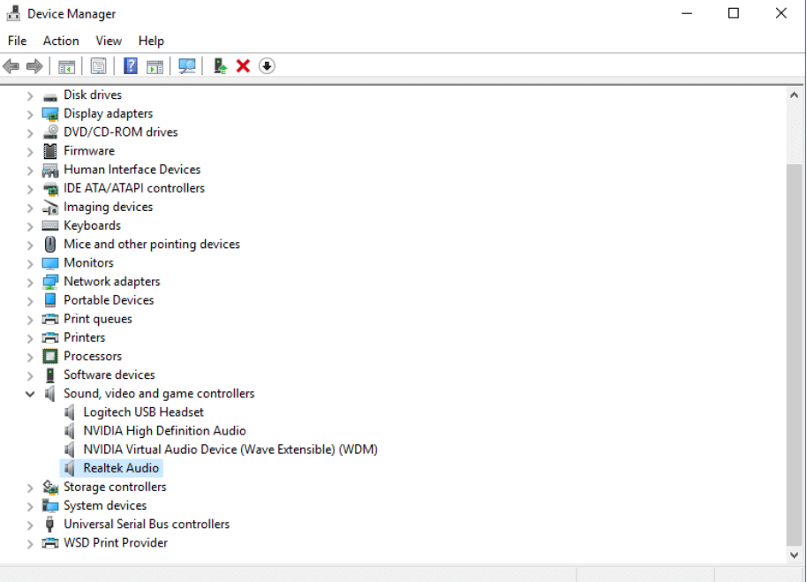Open the File menu

pos(17,41)
